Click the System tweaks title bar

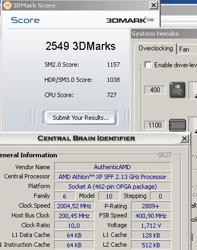coord(164,34)
